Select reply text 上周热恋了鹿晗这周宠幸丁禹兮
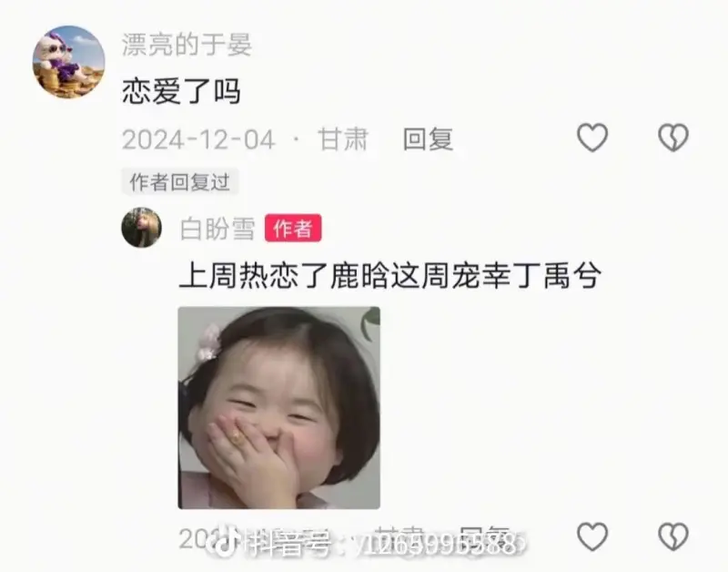728x572 pixels. click(x=390, y=276)
